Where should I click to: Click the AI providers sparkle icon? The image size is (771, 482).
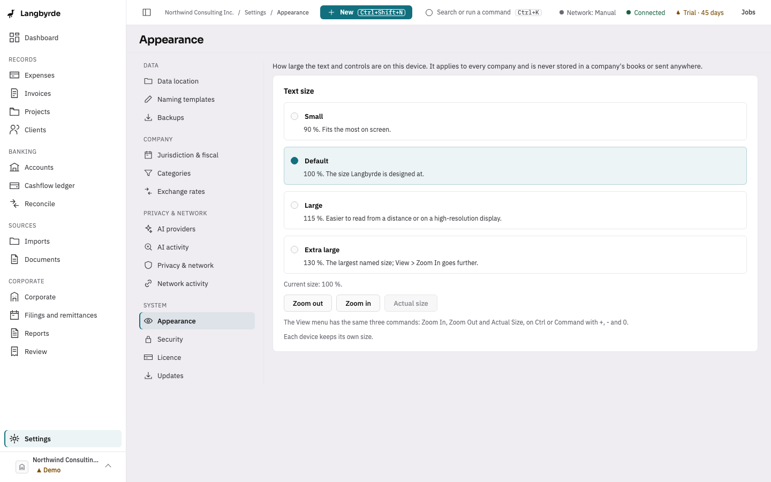(x=148, y=229)
